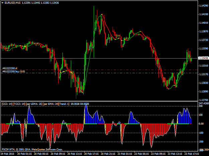The height and width of the screenshot is (156, 209).
Task: Select the #61322250 sl stop-loss label
Action: point(10,68)
